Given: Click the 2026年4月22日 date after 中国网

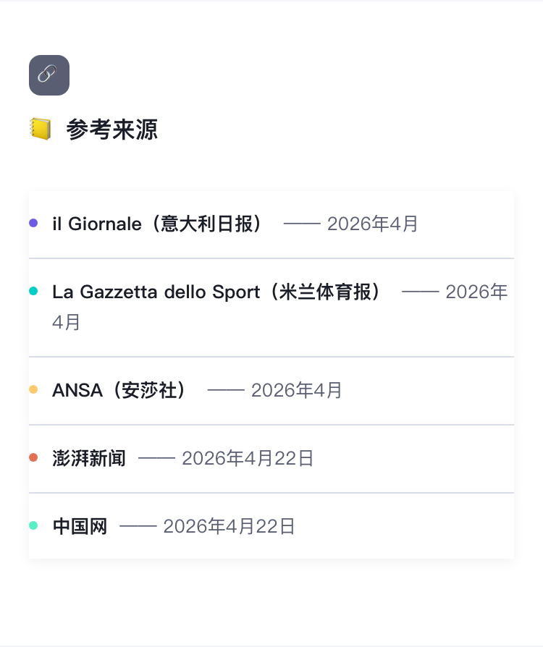Looking at the screenshot, I should pyautogui.click(x=229, y=526).
